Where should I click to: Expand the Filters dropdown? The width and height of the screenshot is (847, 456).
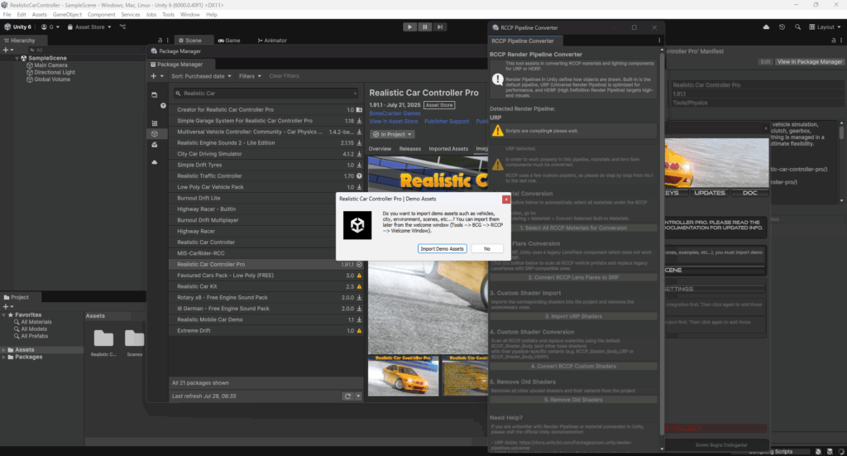pos(249,75)
